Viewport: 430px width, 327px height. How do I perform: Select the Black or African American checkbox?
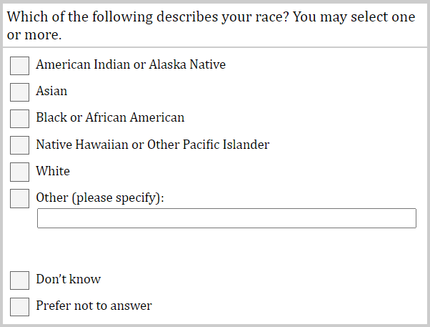20,118
